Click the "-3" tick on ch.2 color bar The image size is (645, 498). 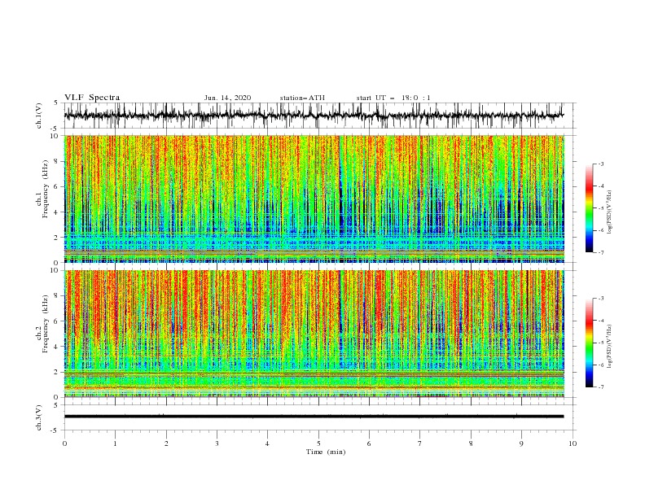tap(600, 299)
